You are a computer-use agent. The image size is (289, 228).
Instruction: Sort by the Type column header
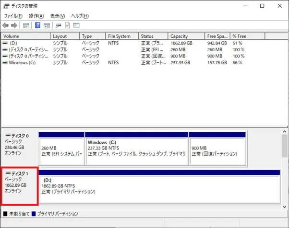click(93, 36)
